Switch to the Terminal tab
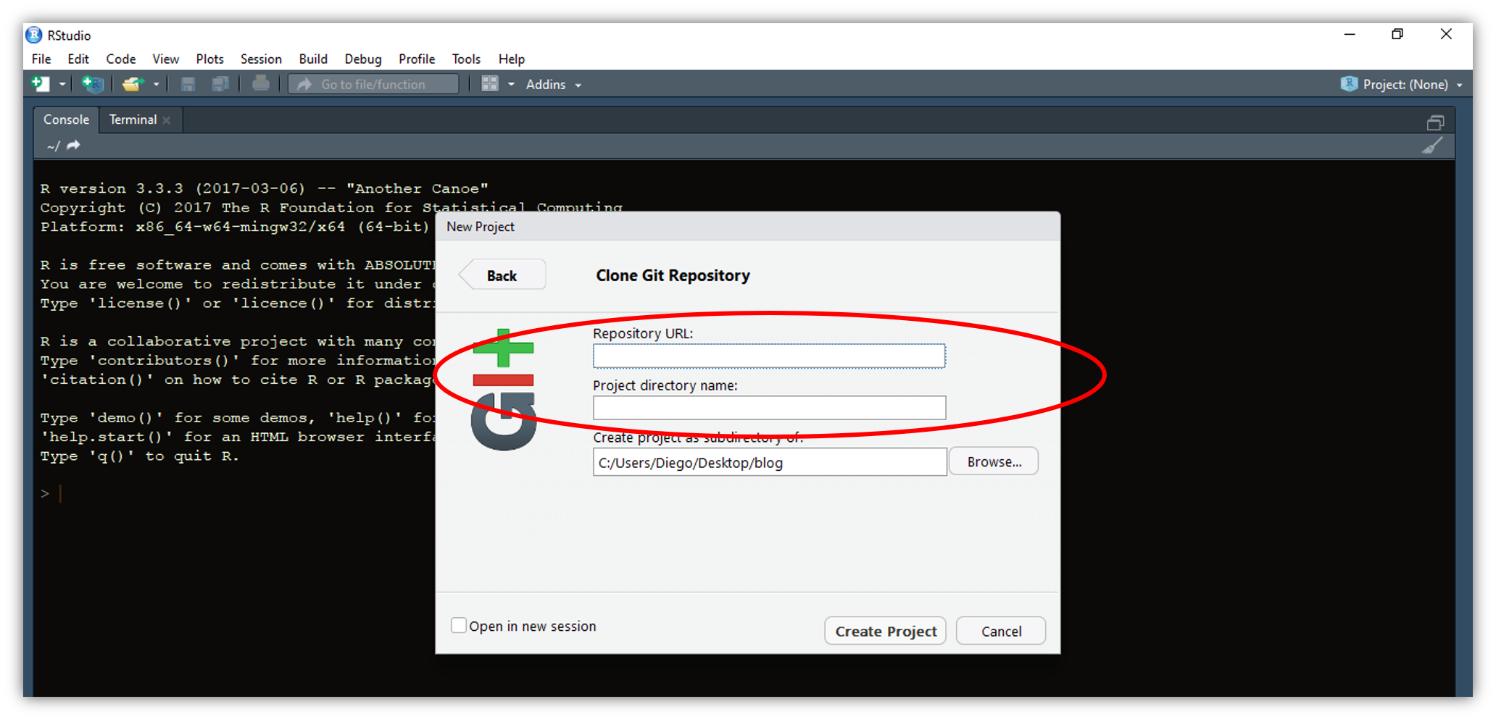 (133, 120)
